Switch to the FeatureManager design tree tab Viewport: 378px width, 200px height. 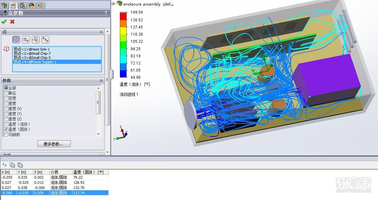[5, 5]
